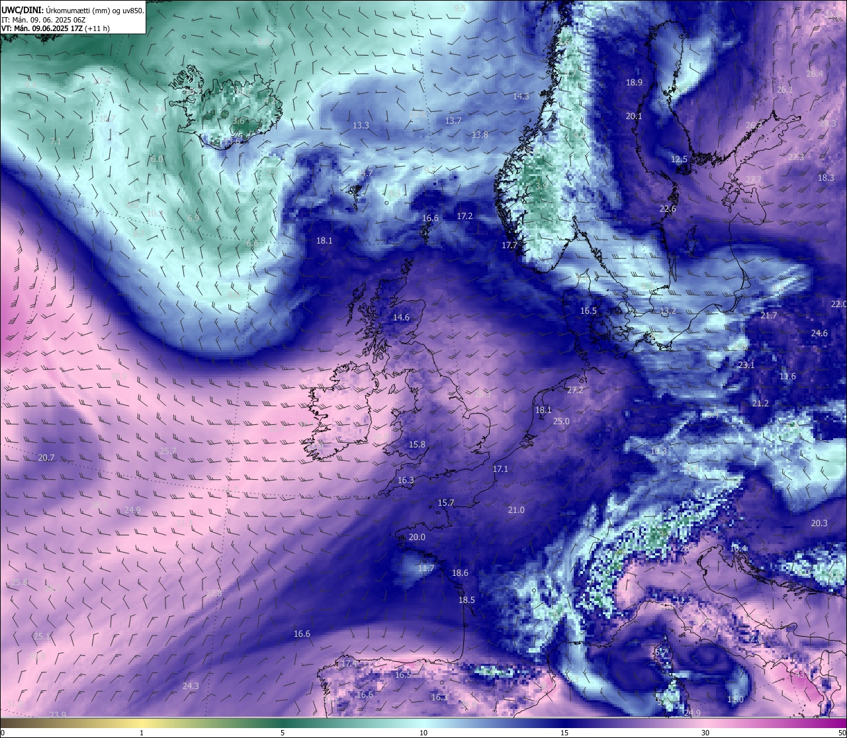
Task: Click the legend tick label "15"
Action: [564, 733]
